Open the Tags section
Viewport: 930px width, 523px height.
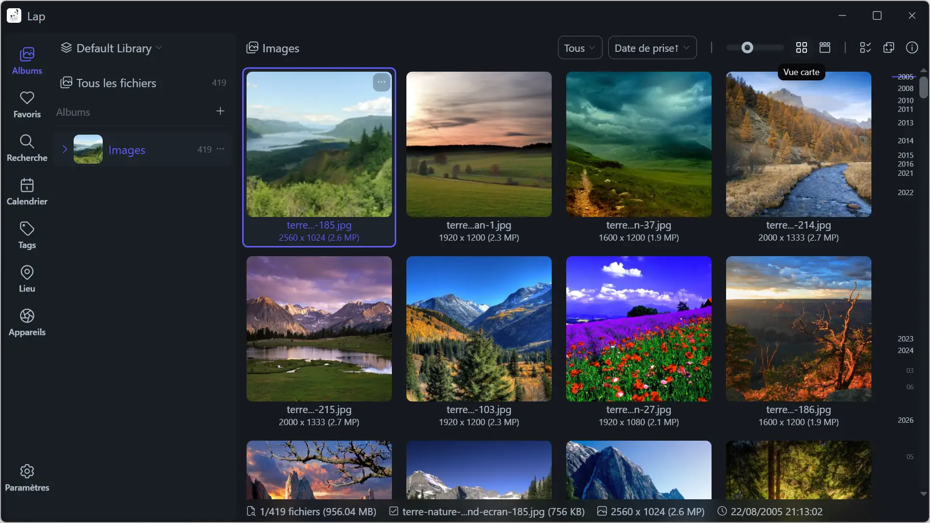click(27, 235)
